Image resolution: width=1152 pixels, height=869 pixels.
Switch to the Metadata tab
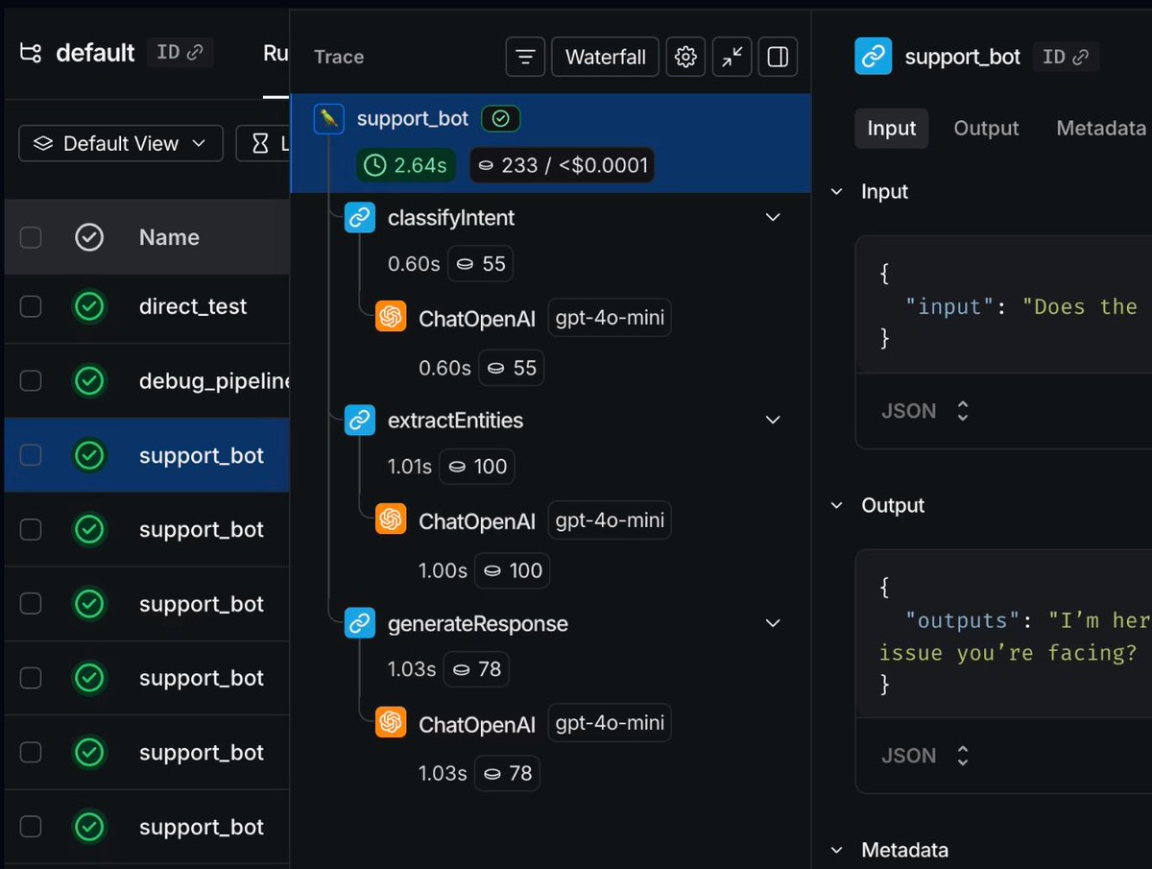coord(1100,129)
